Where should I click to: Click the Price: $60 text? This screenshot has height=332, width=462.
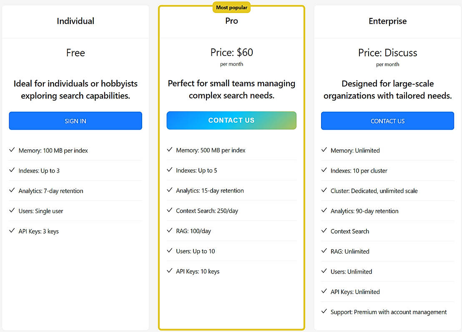point(231,53)
